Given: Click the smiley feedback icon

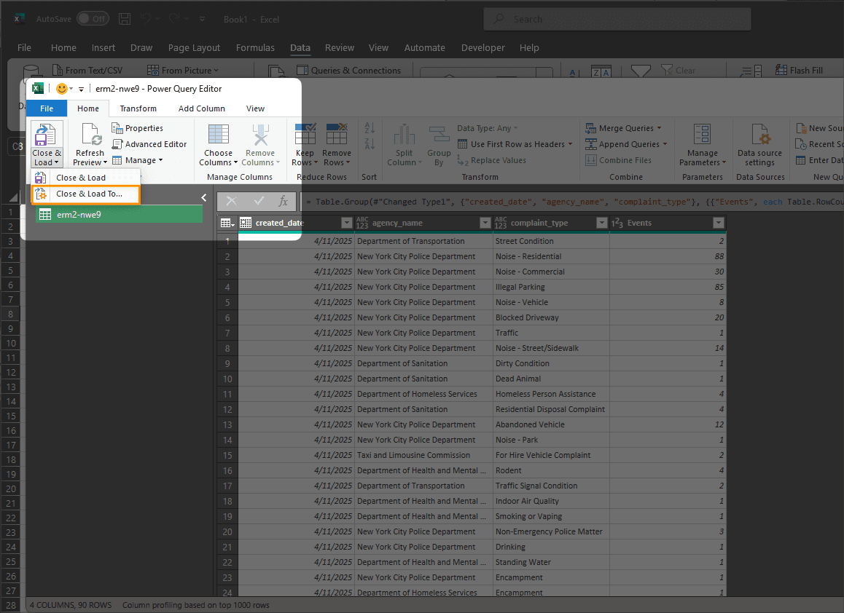Looking at the screenshot, I should click(62, 89).
